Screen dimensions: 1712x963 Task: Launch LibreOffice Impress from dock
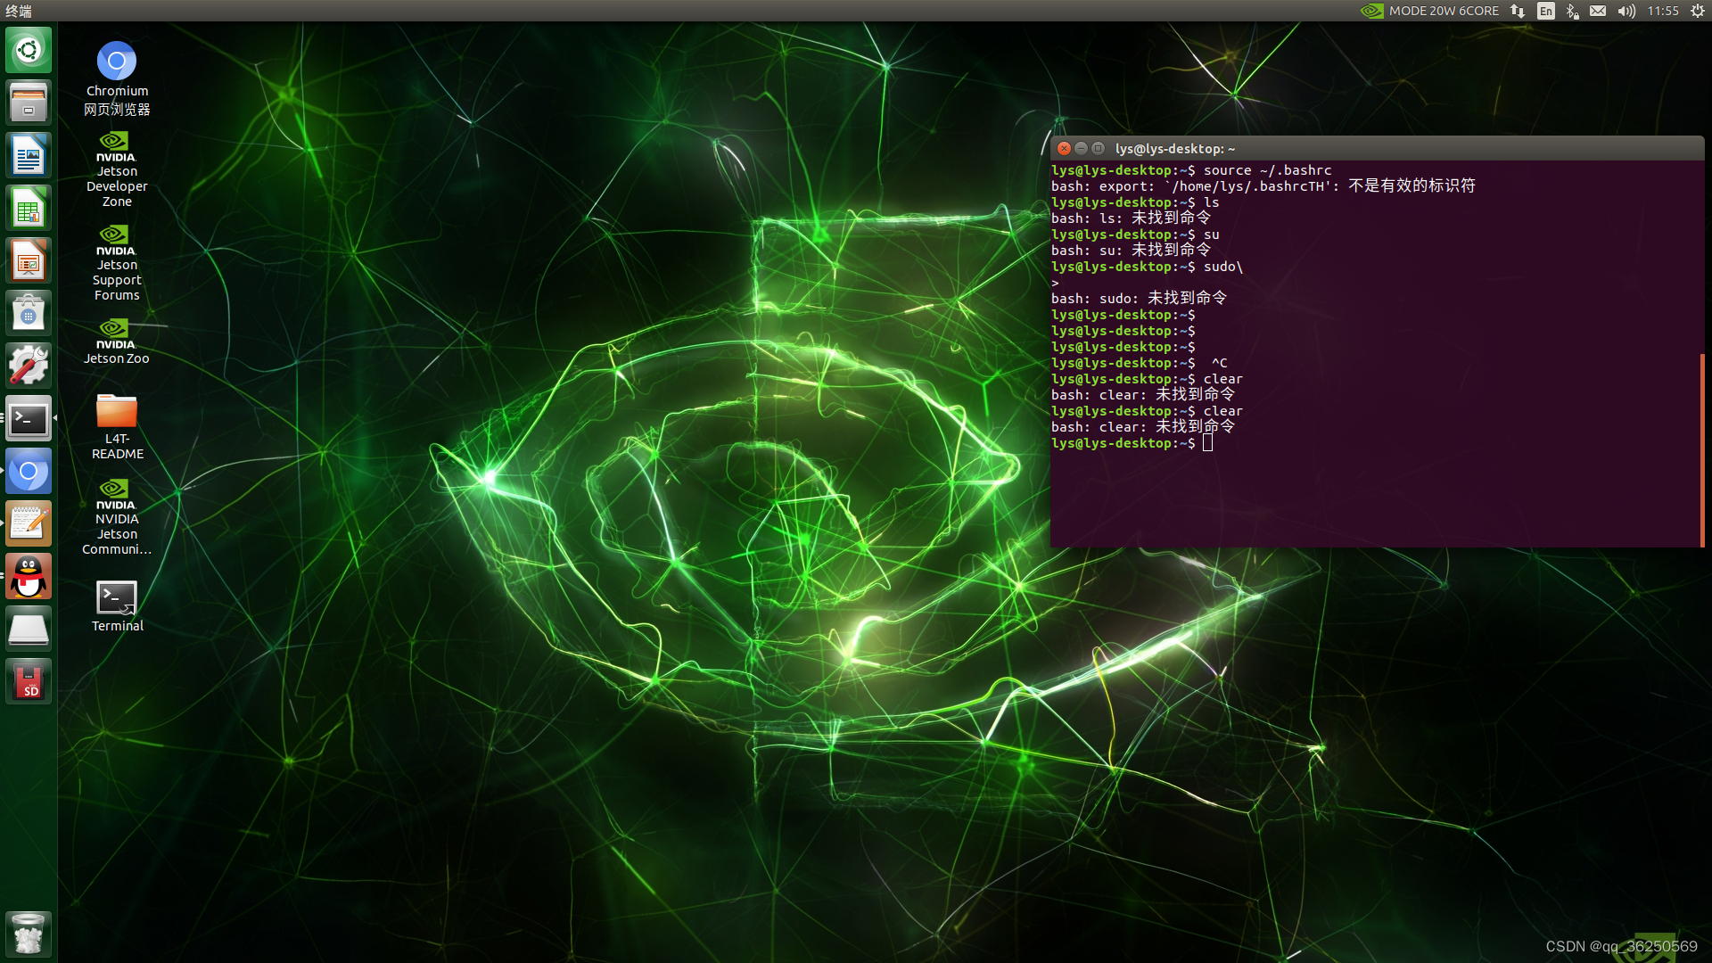pos(29,260)
